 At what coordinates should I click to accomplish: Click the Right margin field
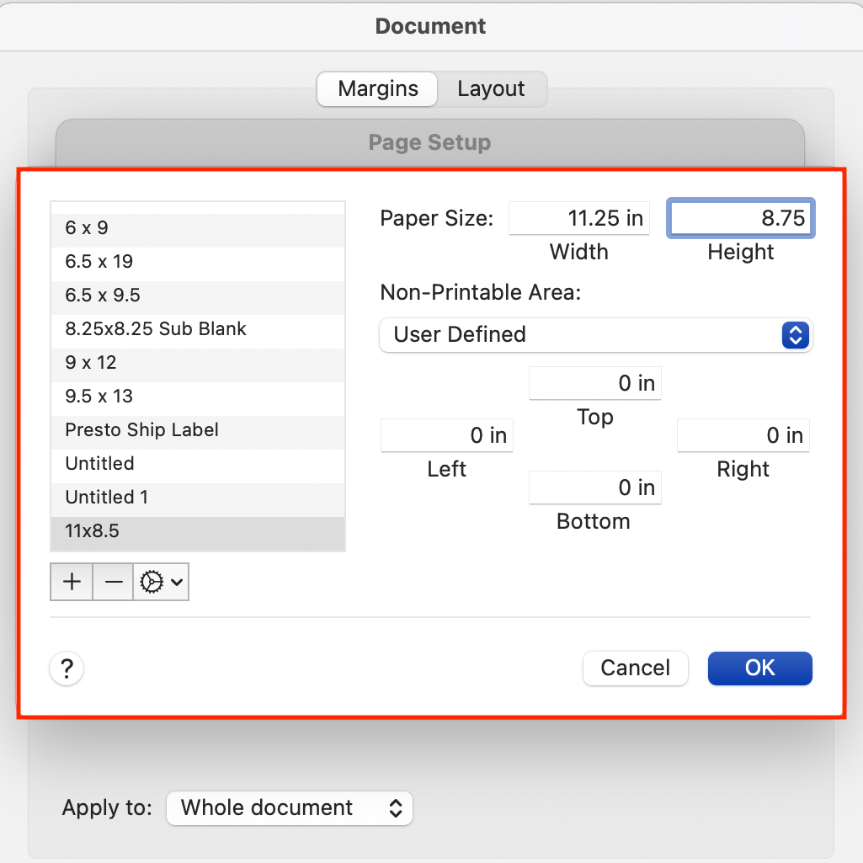(743, 435)
